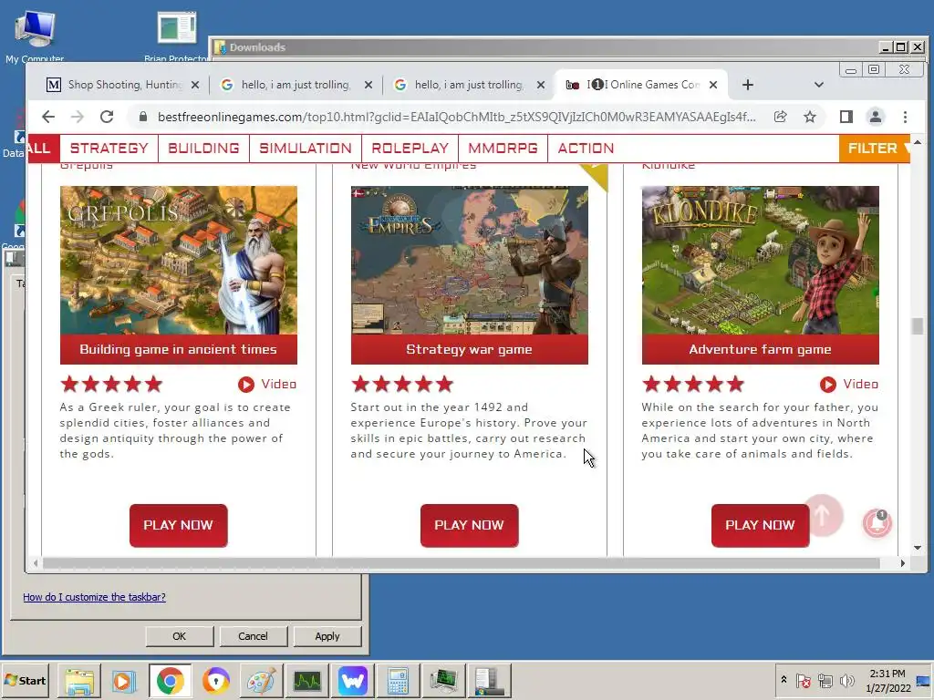Open the Grepolis game thumbnail
Screen dimensions: 934x700
[179, 260]
